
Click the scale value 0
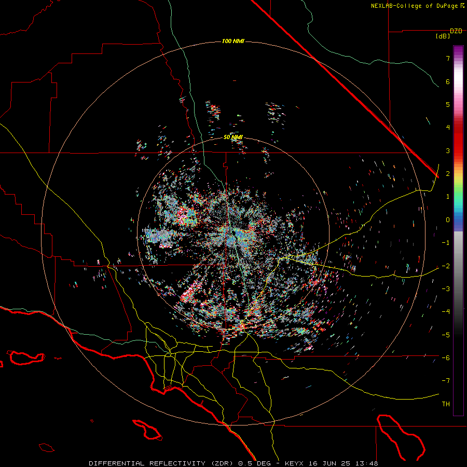(448, 220)
